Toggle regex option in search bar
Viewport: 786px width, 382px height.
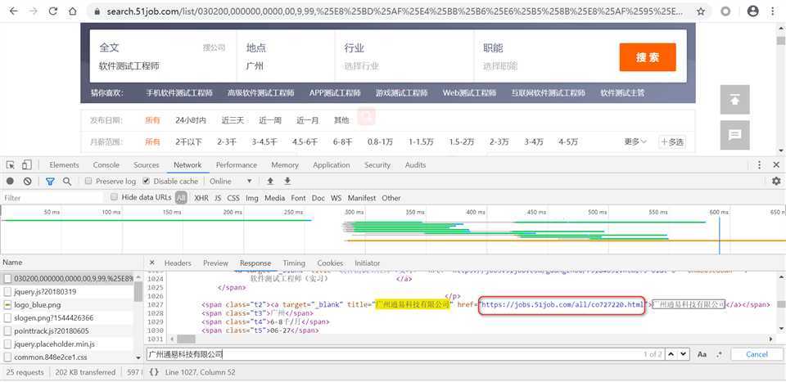[x=720, y=354]
